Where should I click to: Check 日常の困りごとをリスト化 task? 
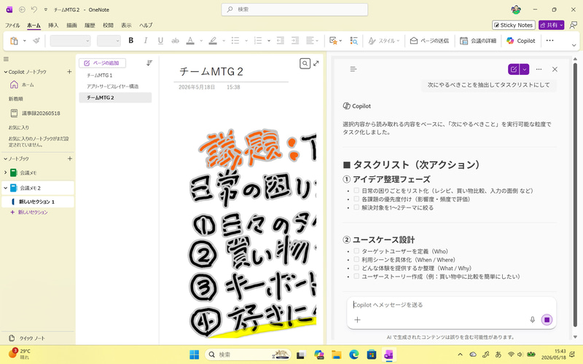pyautogui.click(x=356, y=191)
